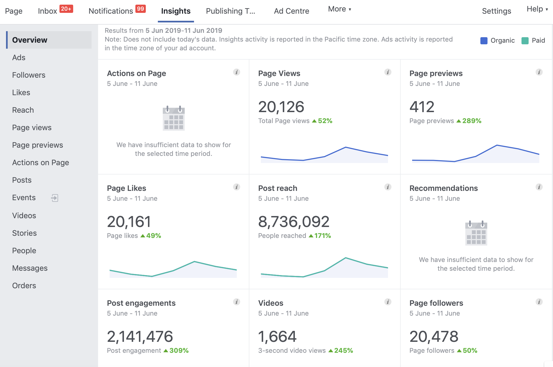The image size is (553, 367).
Task: Click the Post engagements card title
Action: tap(141, 303)
